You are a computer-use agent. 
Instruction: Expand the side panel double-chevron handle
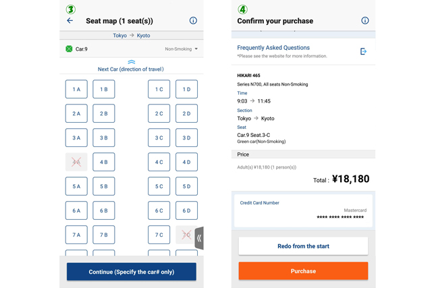pos(199,238)
